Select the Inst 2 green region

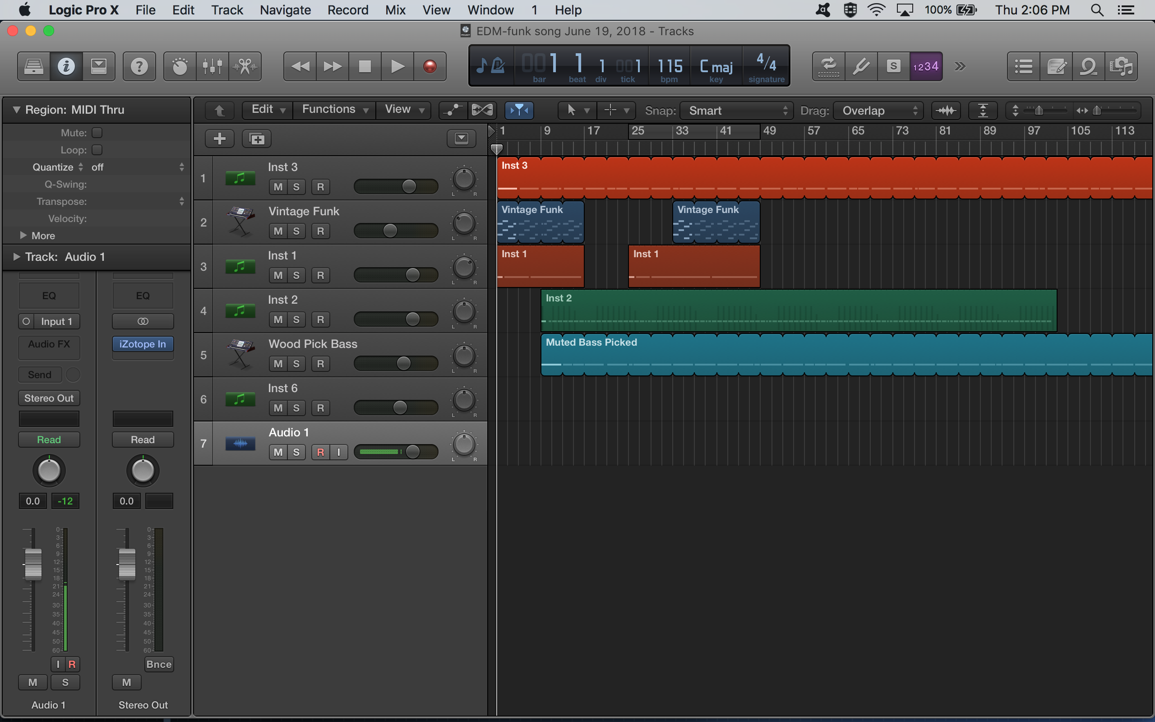[799, 310]
